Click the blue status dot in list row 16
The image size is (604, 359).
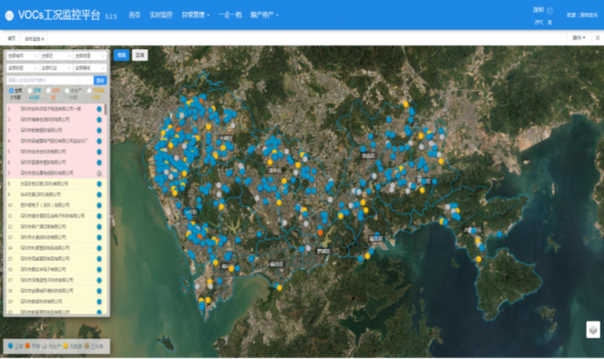99,270
